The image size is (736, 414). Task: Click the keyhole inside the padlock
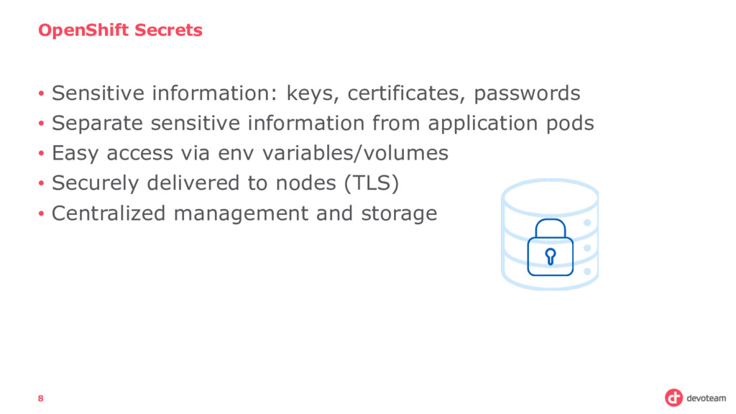click(x=550, y=257)
